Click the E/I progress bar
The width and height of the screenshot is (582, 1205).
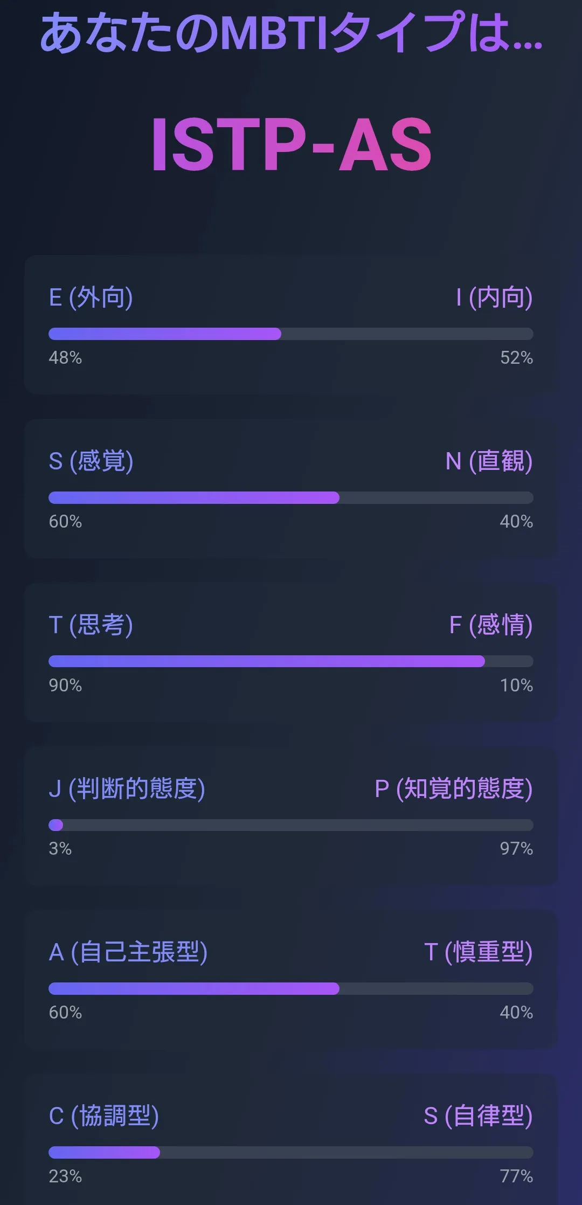click(291, 334)
